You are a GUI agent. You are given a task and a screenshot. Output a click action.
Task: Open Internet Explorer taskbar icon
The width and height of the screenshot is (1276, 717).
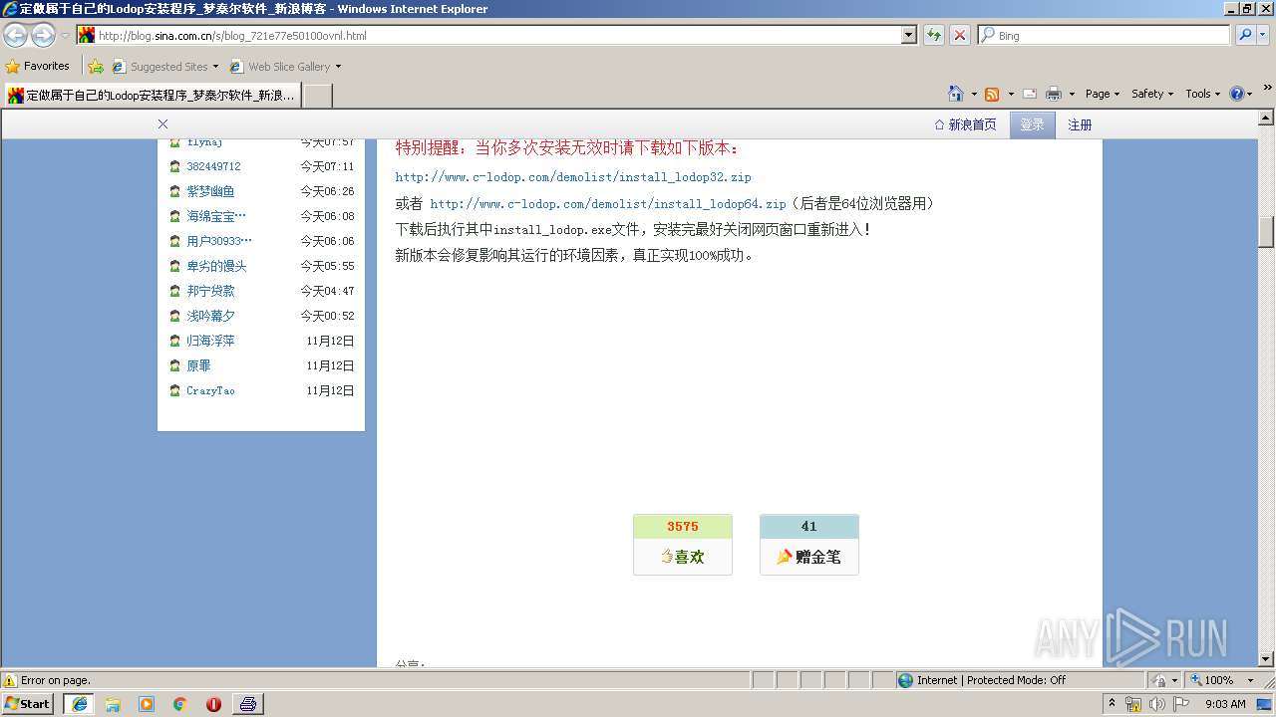[x=79, y=704]
